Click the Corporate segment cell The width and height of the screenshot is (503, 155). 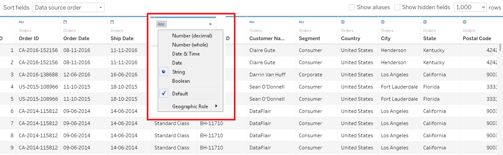click(310, 75)
